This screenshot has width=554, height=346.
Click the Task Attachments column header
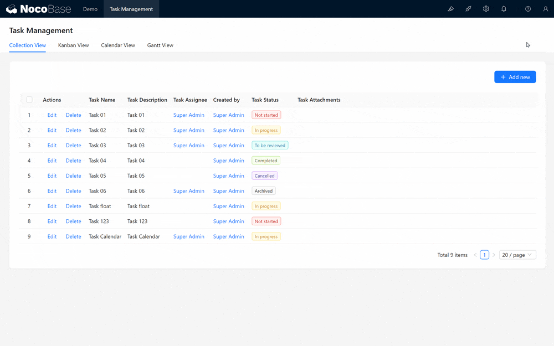point(319,100)
